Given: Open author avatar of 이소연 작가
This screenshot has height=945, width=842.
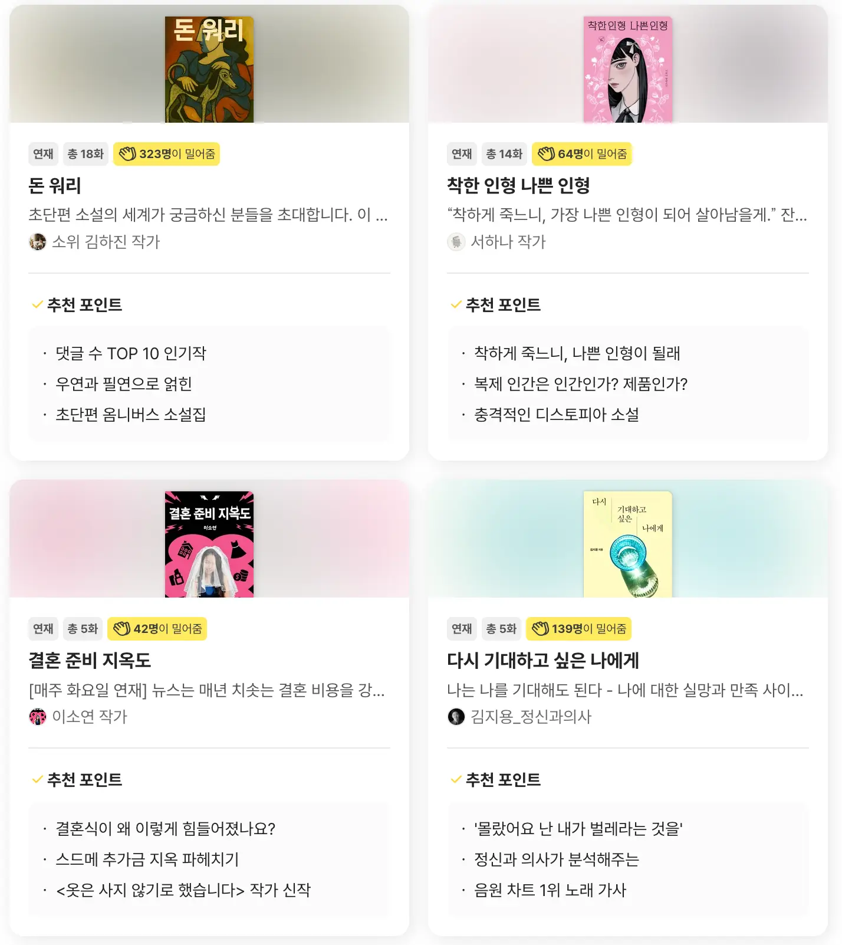Looking at the screenshot, I should pyautogui.click(x=38, y=717).
